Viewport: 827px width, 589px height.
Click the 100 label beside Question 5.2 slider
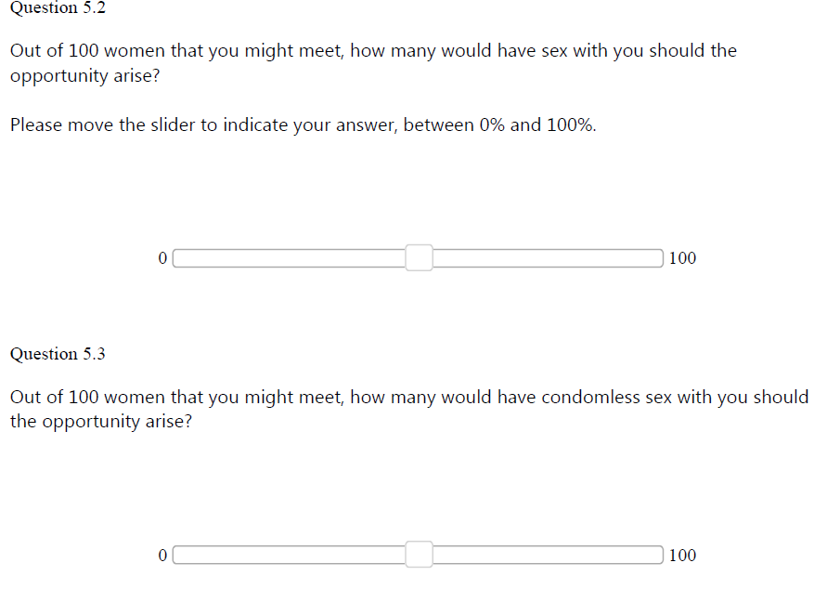[x=682, y=258]
